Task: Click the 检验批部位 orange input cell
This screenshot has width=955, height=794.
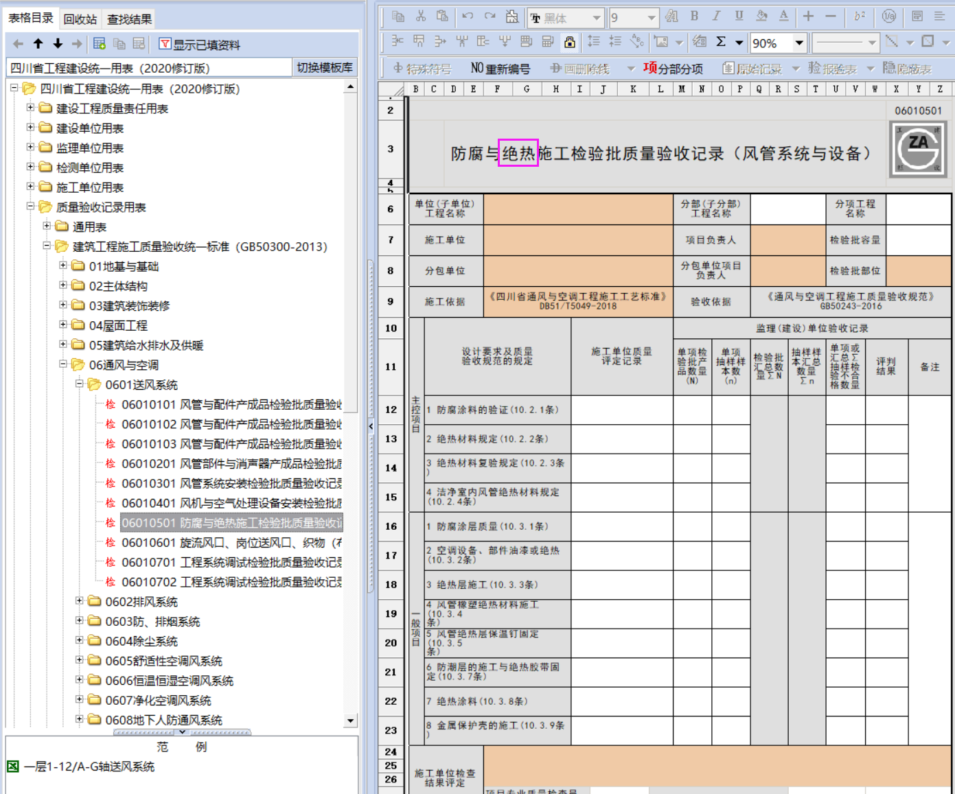Action: pos(919,271)
